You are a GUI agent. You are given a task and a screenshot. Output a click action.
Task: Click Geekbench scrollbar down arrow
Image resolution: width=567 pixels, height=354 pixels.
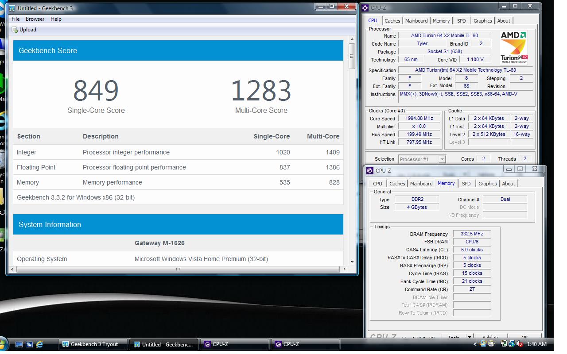click(x=352, y=262)
